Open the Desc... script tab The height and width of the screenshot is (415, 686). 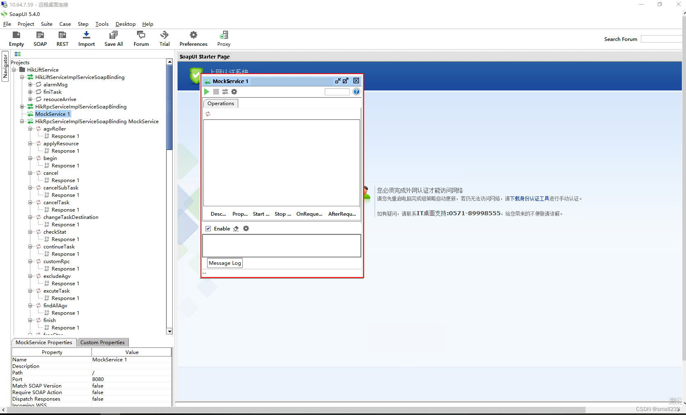point(218,214)
